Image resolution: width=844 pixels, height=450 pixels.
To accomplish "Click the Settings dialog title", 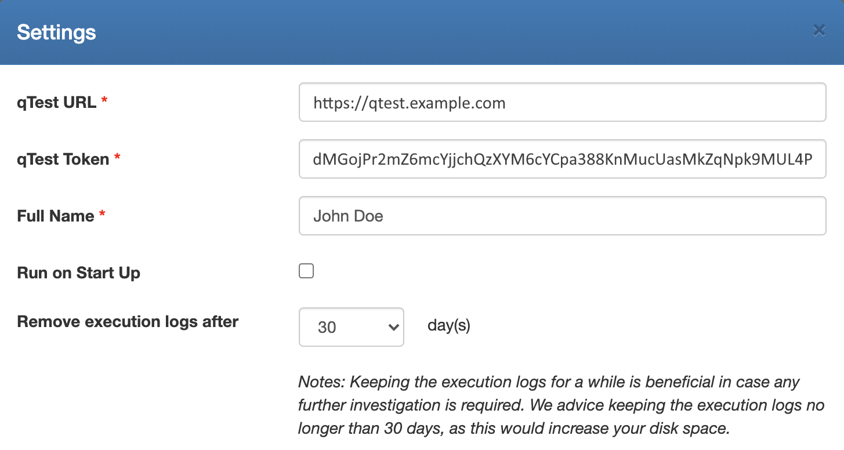I will click(56, 32).
